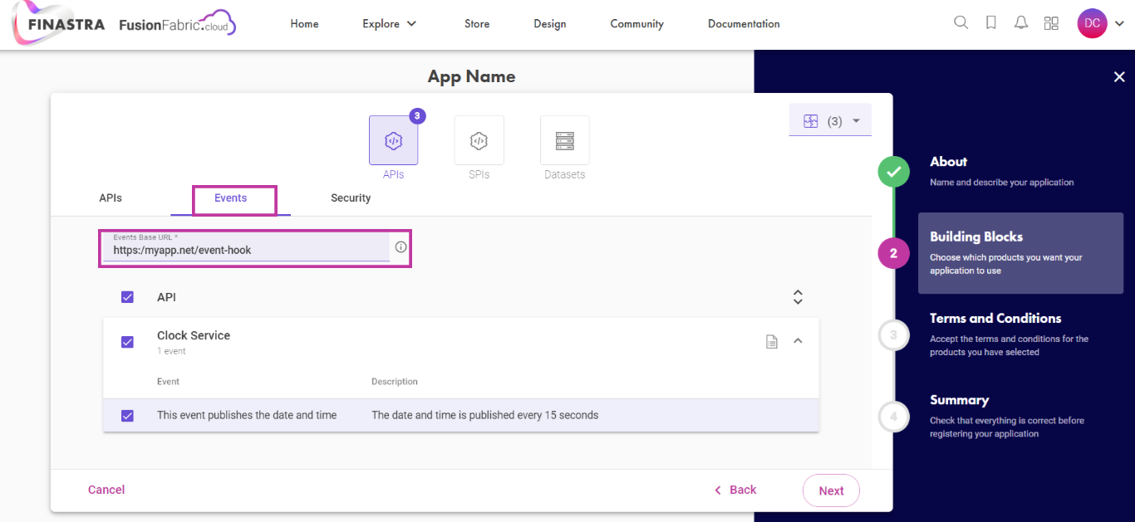1135x522 pixels.
Task: Go Back to previous step
Action: (x=735, y=490)
